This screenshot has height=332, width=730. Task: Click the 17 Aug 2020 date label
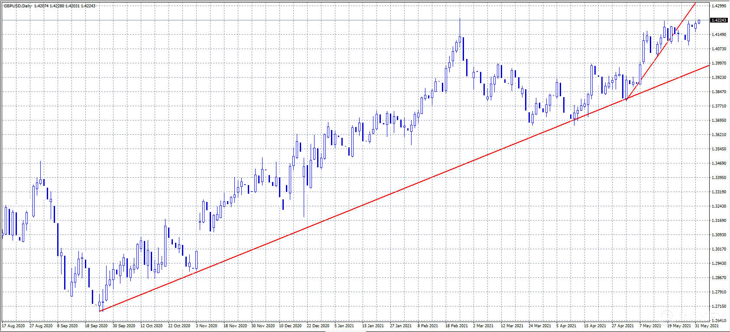(x=13, y=325)
